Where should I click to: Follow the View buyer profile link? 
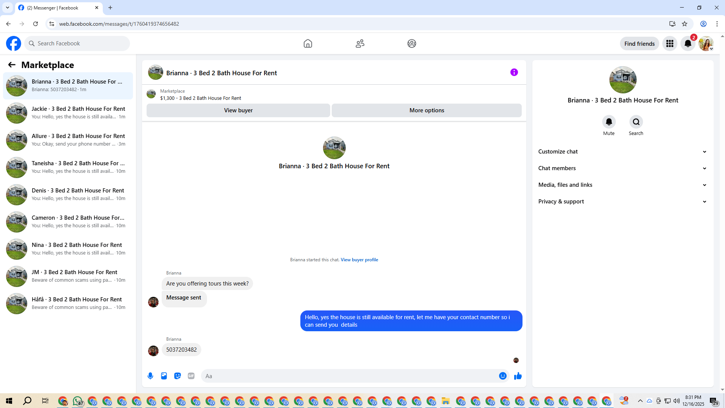click(x=359, y=260)
